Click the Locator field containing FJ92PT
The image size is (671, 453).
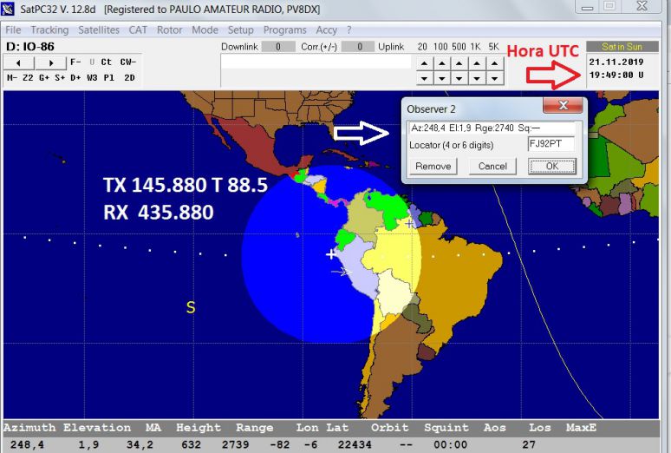click(x=551, y=144)
